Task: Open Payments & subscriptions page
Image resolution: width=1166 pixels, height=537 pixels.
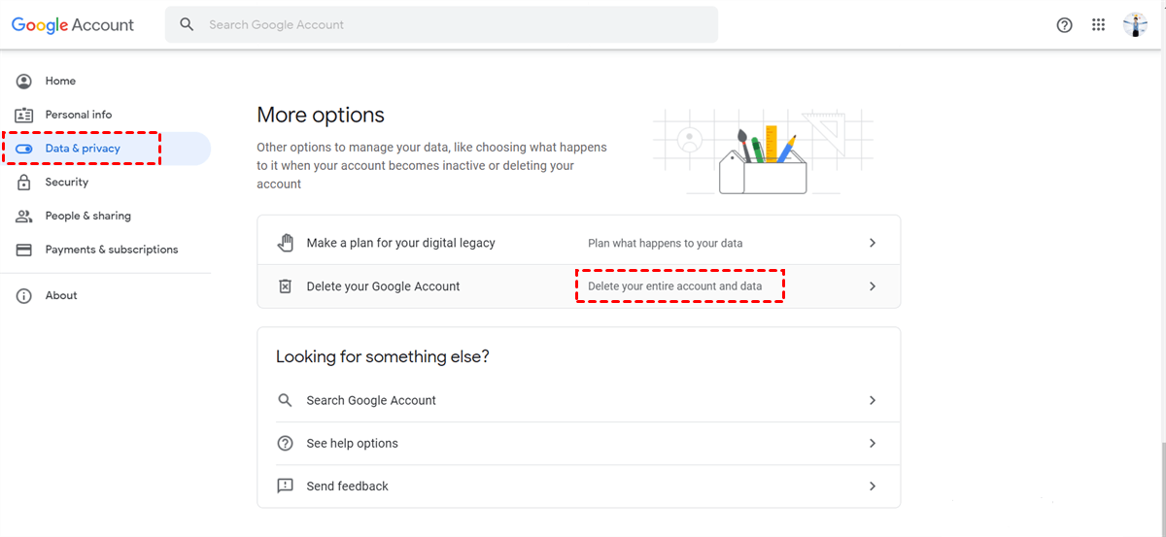Action: point(111,250)
